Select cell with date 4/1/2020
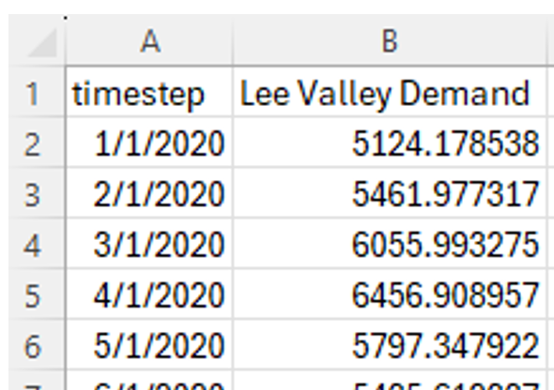Viewport: 554px width, 390px height. [149, 293]
